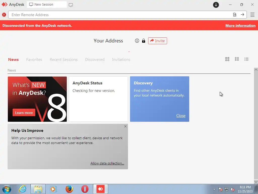Select the New Session tab

pyautogui.click(x=47, y=5)
